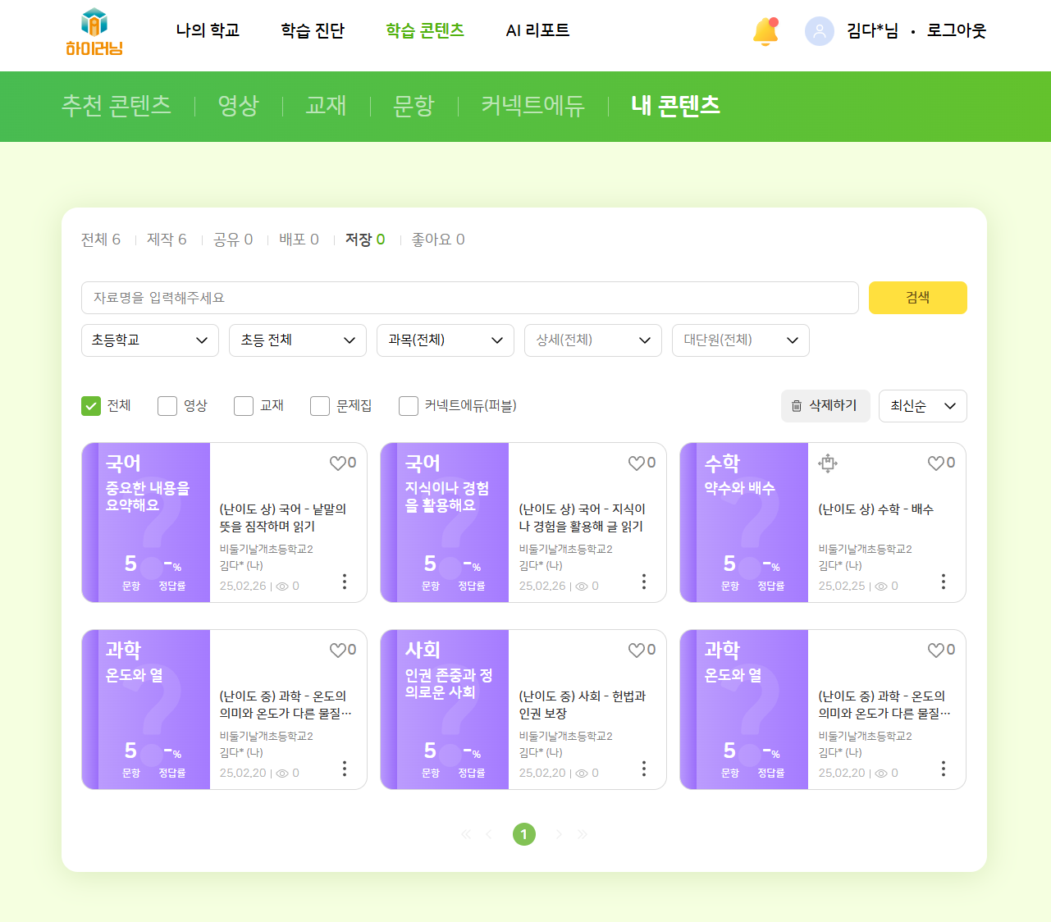Click the 삭제하기 delete button
Image resolution: width=1051 pixels, height=922 pixels.
825,406
